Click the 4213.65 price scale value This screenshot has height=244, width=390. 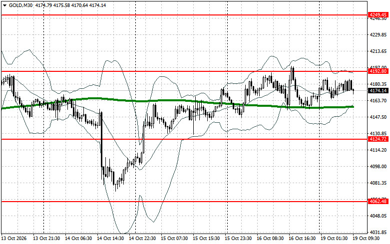coord(379,51)
